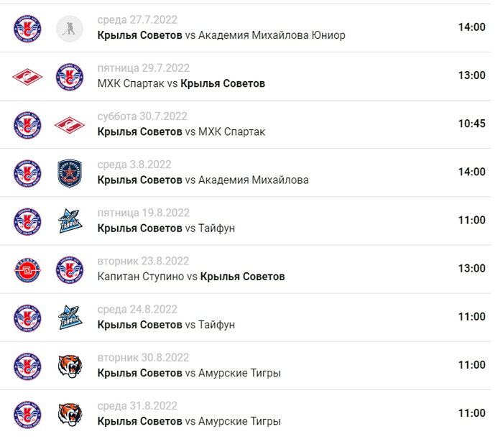Click the date label пятница 19.8.2022

[x=144, y=213]
